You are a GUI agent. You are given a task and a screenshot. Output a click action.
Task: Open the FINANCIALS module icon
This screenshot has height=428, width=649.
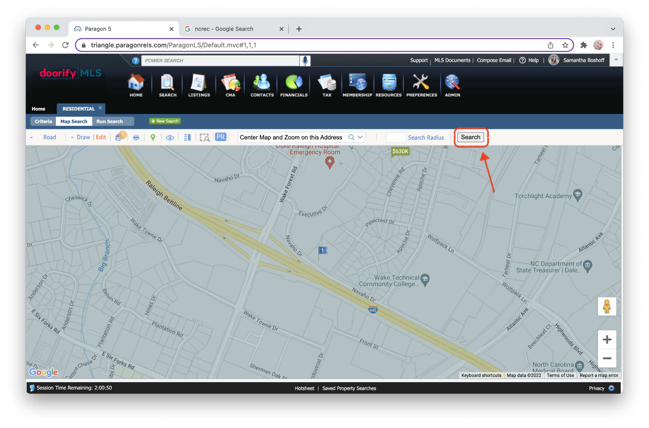point(294,85)
